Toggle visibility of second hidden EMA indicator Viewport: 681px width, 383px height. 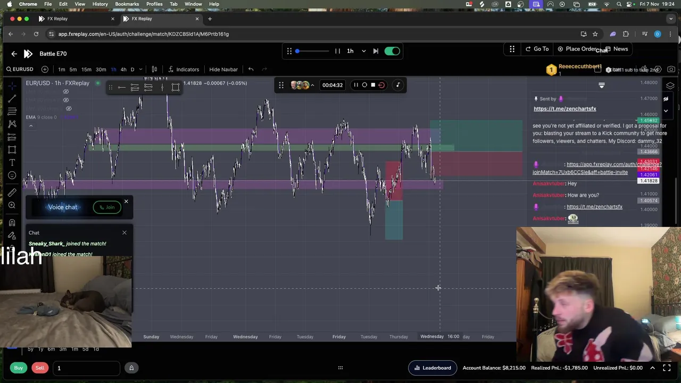[x=66, y=100]
